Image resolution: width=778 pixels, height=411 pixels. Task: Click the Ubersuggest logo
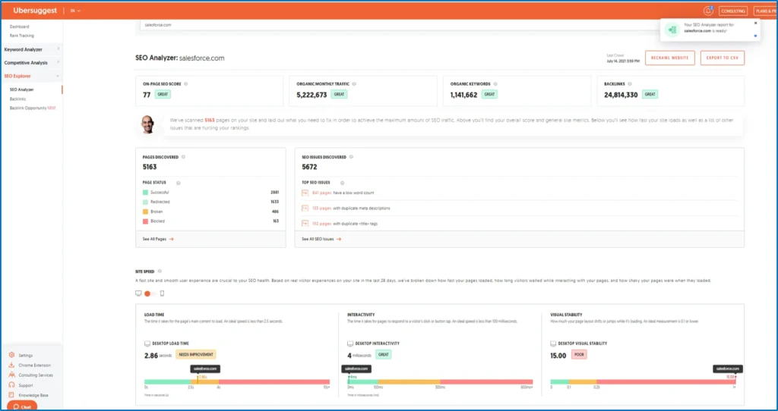35,11
